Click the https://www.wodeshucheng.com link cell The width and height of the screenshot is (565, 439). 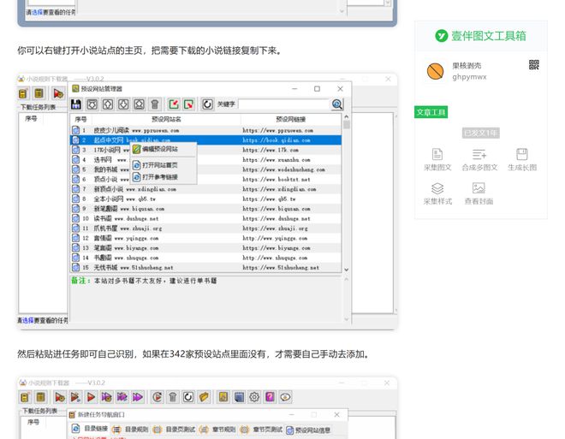click(283, 169)
